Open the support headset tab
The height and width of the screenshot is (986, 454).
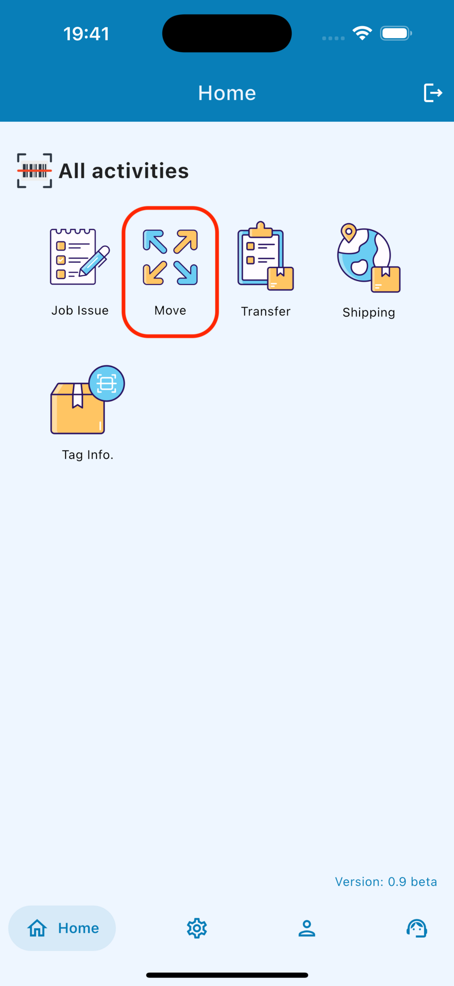417,928
